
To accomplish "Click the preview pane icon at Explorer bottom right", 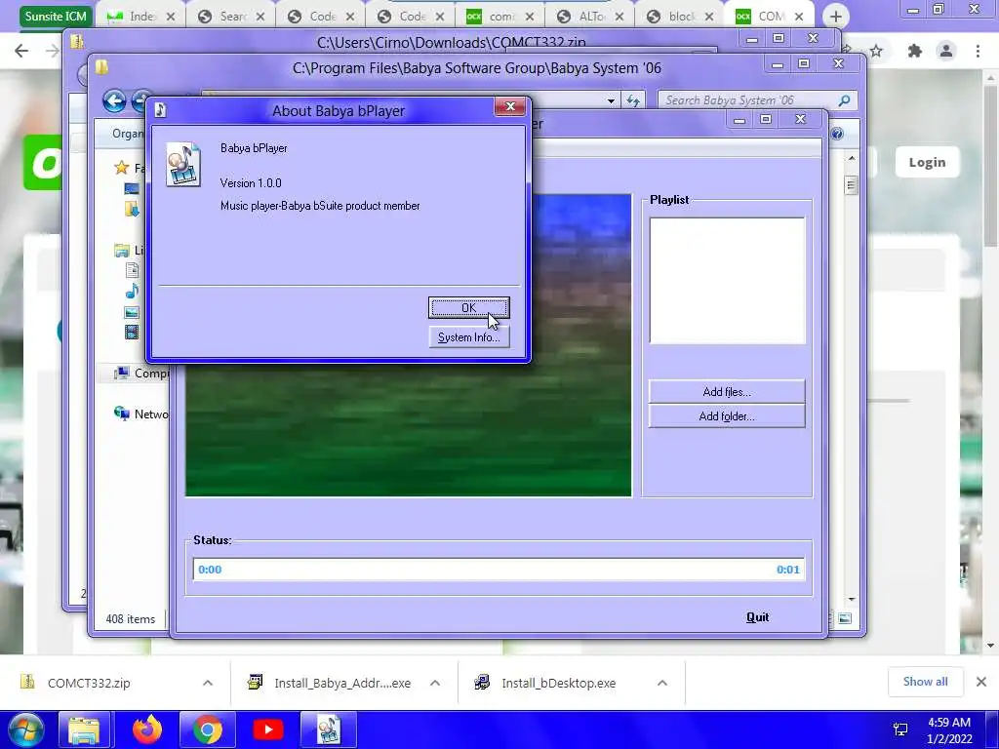I will (845, 618).
